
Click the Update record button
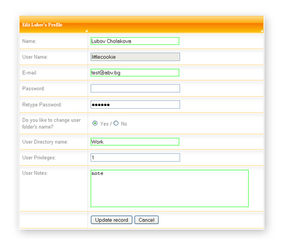(x=111, y=220)
